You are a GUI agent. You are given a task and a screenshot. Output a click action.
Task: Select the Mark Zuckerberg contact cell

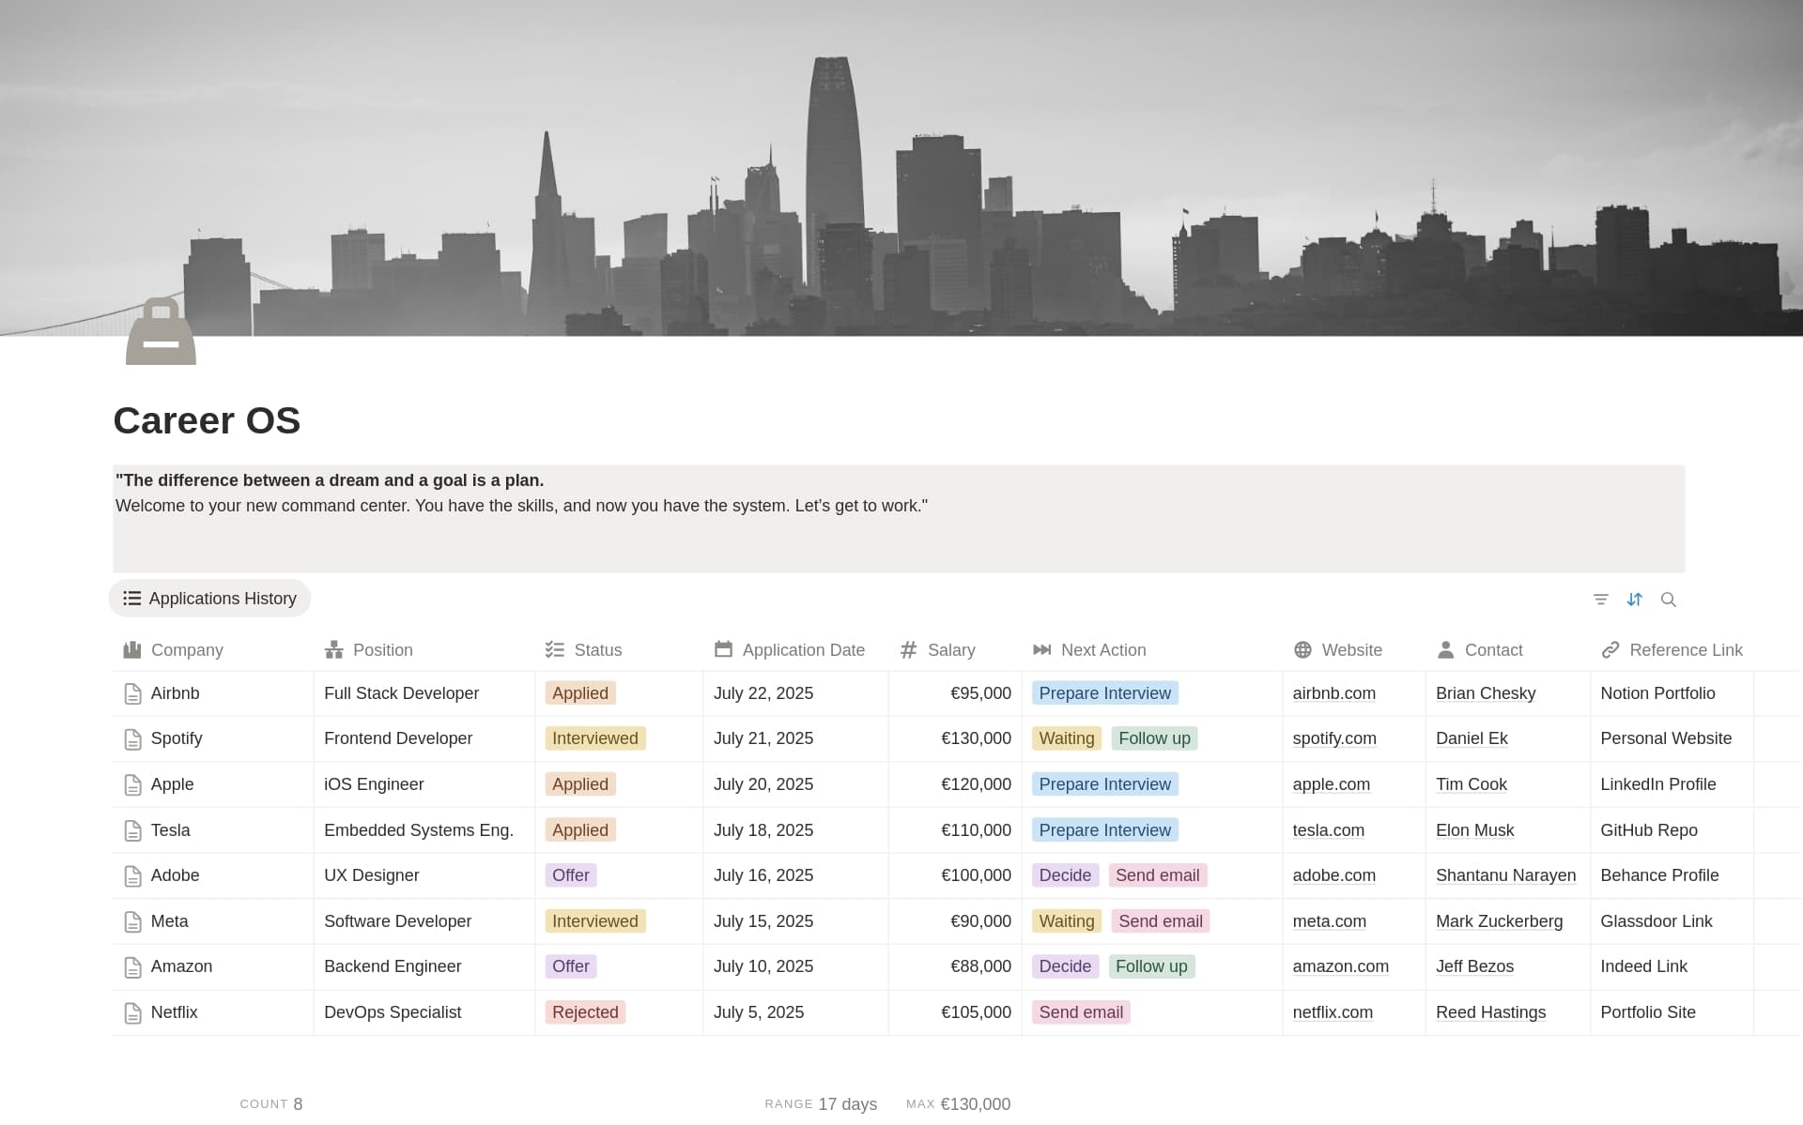(x=1507, y=921)
